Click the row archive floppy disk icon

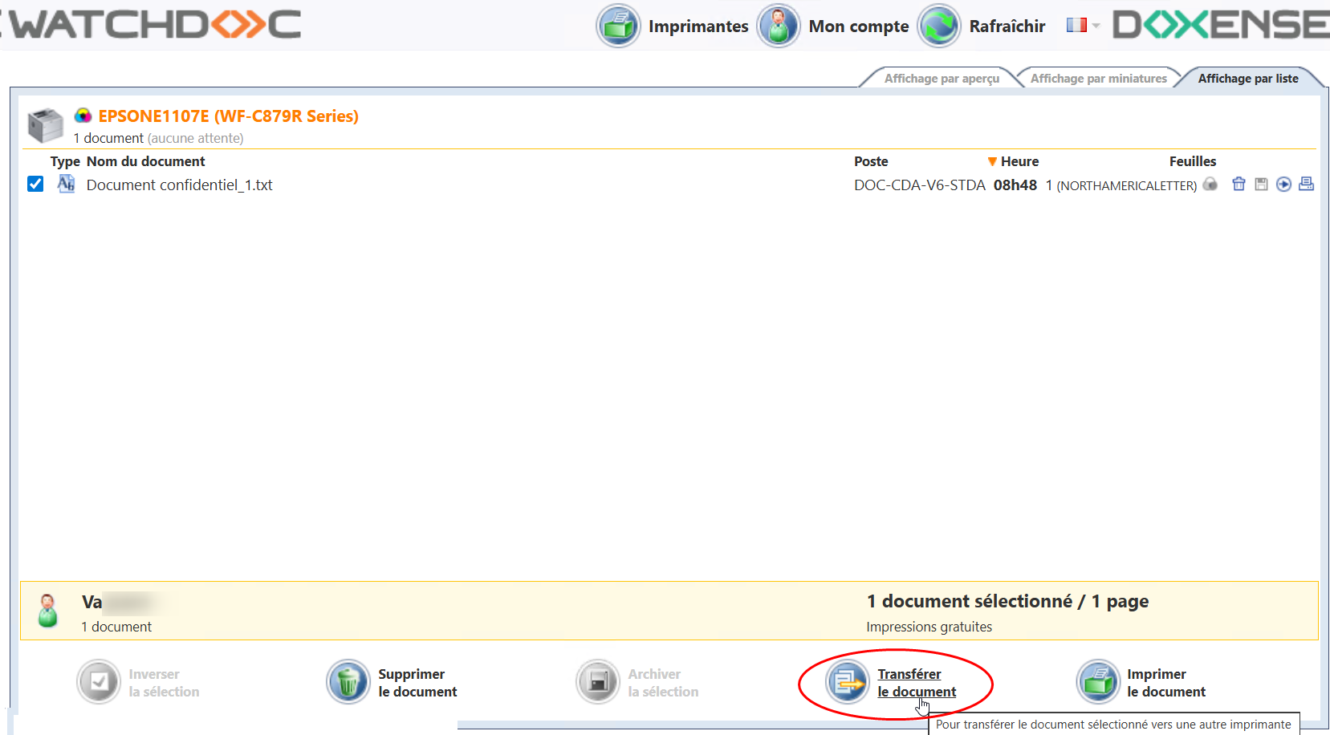pyautogui.click(x=1261, y=185)
